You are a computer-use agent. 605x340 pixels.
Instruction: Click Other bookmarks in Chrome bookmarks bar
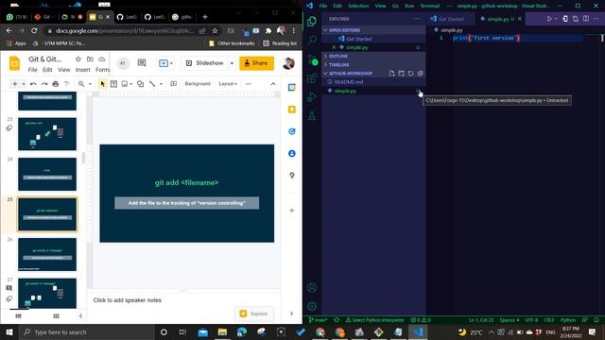232,43
